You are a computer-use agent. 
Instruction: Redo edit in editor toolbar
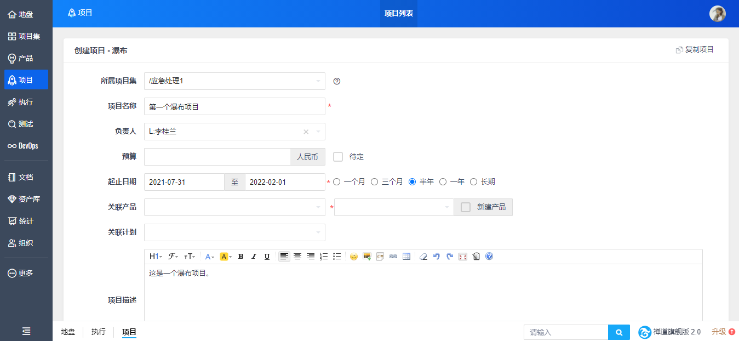click(450, 256)
